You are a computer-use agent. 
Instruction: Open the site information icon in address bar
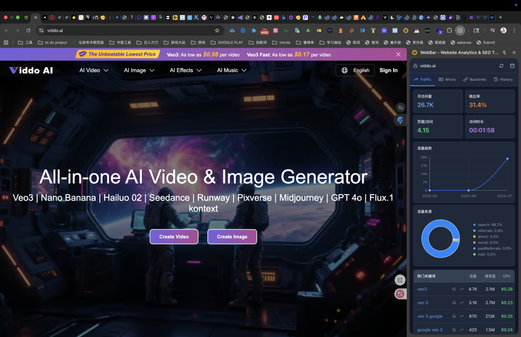(41, 30)
